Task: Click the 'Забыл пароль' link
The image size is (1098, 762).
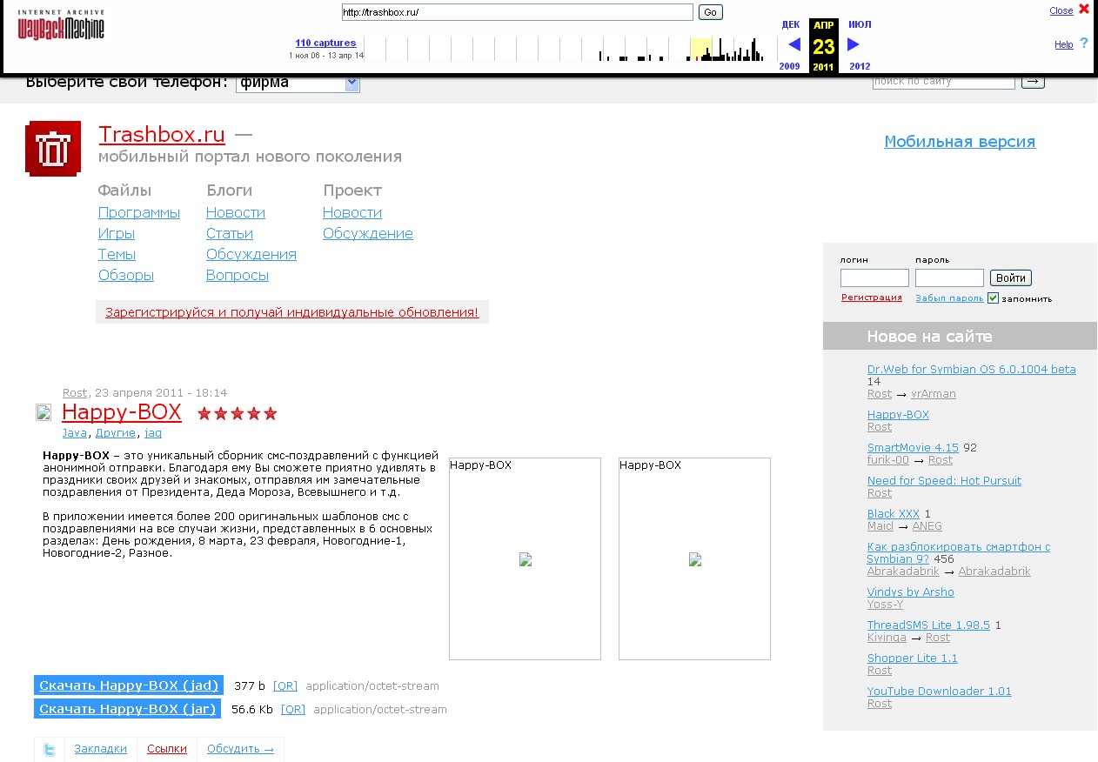Action: tap(949, 298)
